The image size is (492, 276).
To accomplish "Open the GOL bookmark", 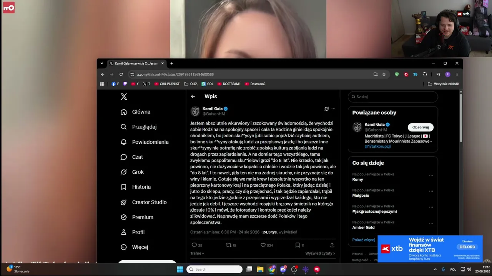I will (207, 84).
